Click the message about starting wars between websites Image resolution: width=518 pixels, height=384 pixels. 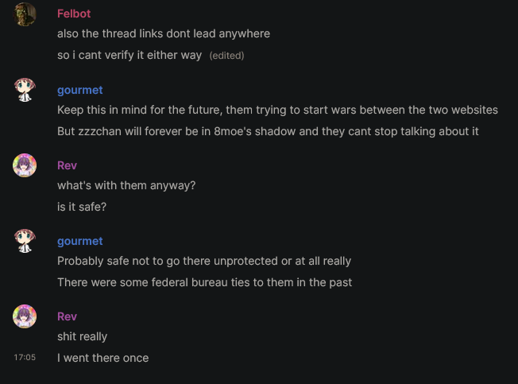click(277, 110)
